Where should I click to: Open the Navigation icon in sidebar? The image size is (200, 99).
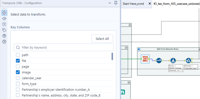4,24
